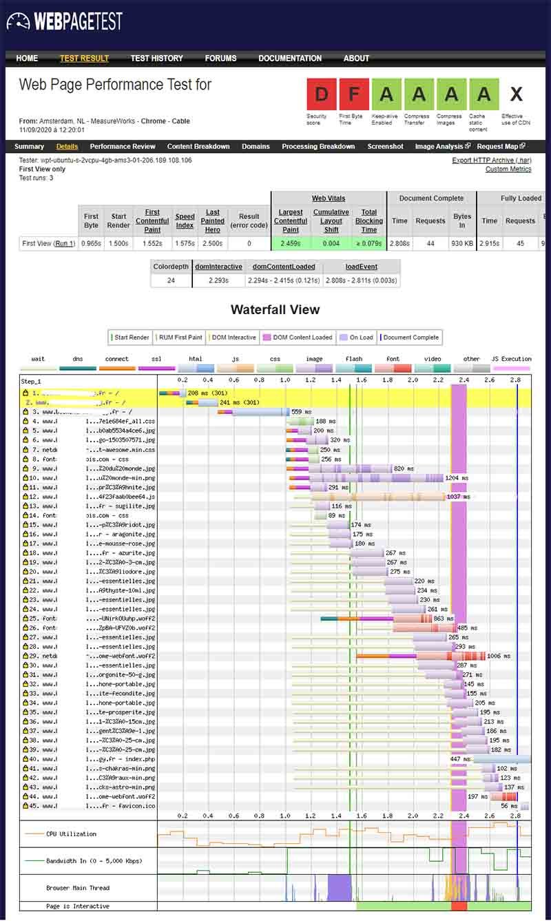Open the external-link icon beside Image Analysis
Viewport: 551px width, 921px height.
(468, 146)
